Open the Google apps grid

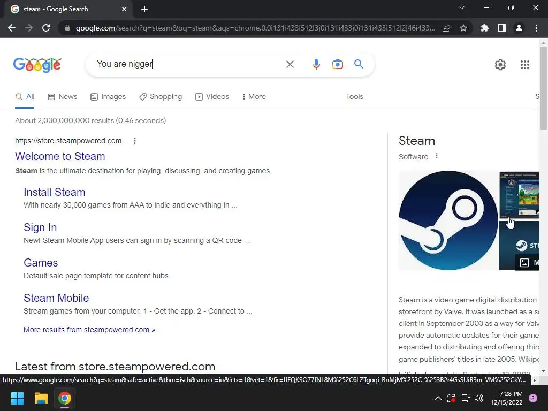[525, 65]
